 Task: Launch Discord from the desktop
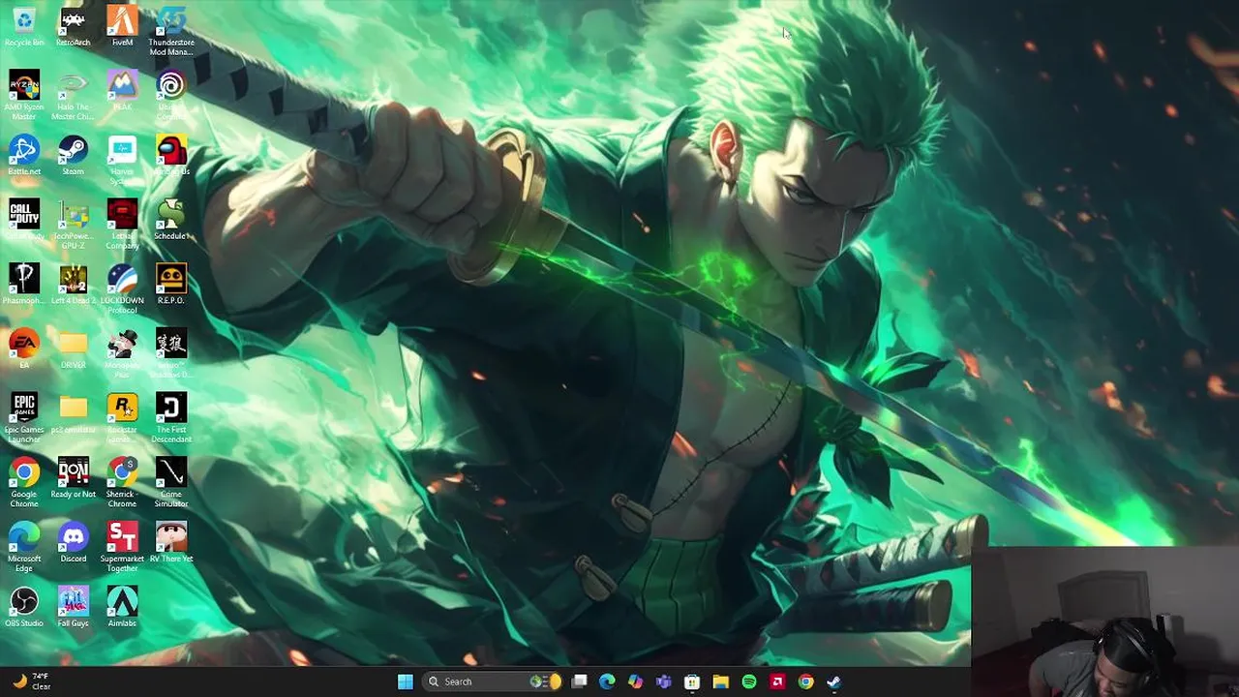click(x=73, y=542)
